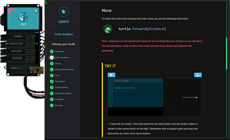Open the R-45 Robot lesson
Viewport: 230px width, 140px height.
59,99
